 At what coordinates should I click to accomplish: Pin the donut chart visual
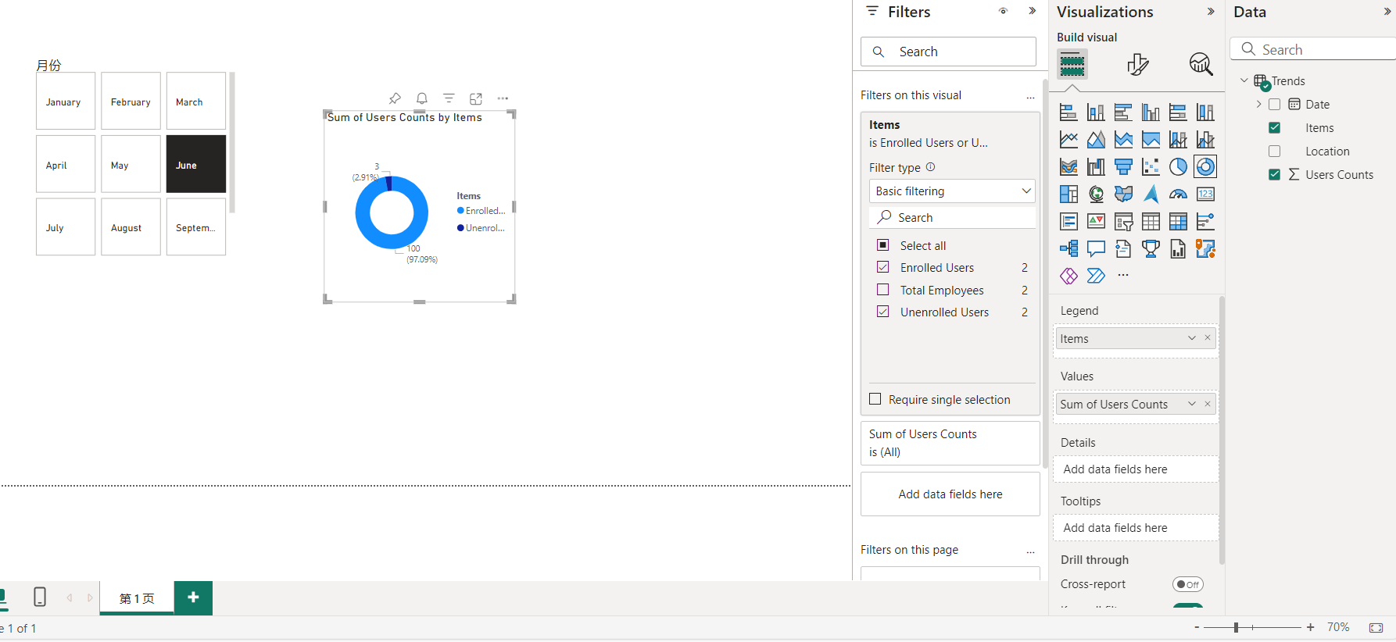click(395, 98)
